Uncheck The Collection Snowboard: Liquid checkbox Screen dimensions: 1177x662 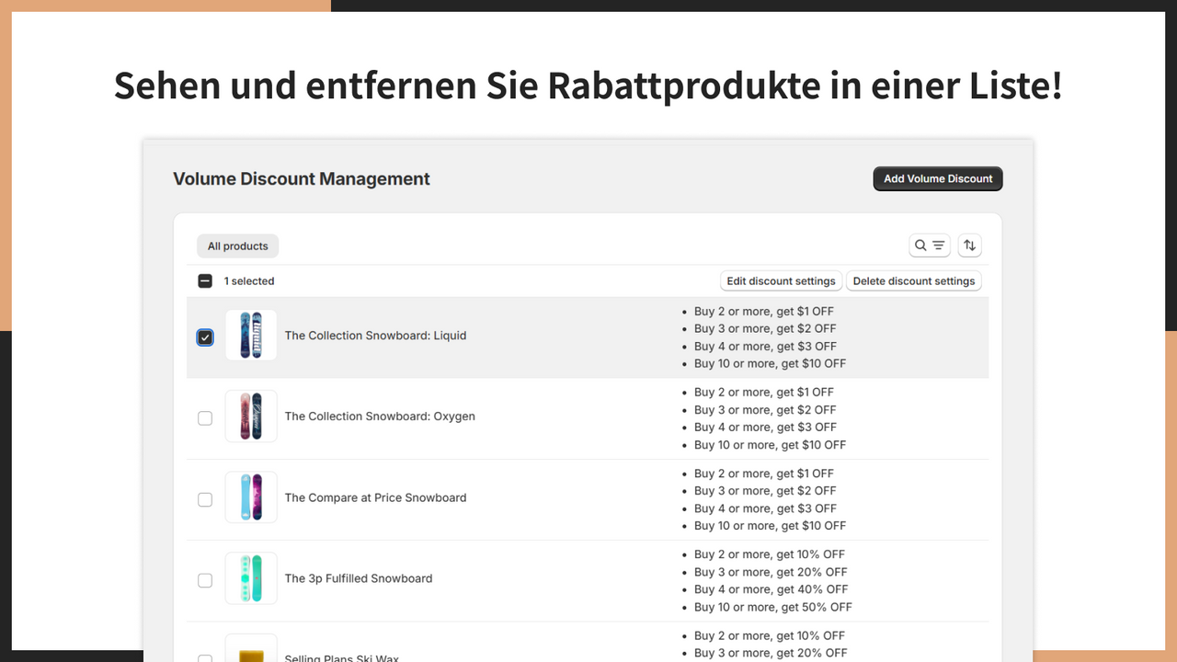pyautogui.click(x=205, y=337)
